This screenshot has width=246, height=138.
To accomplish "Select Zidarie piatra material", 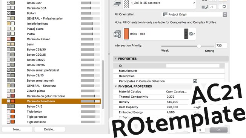I will click(x=51, y=91).
